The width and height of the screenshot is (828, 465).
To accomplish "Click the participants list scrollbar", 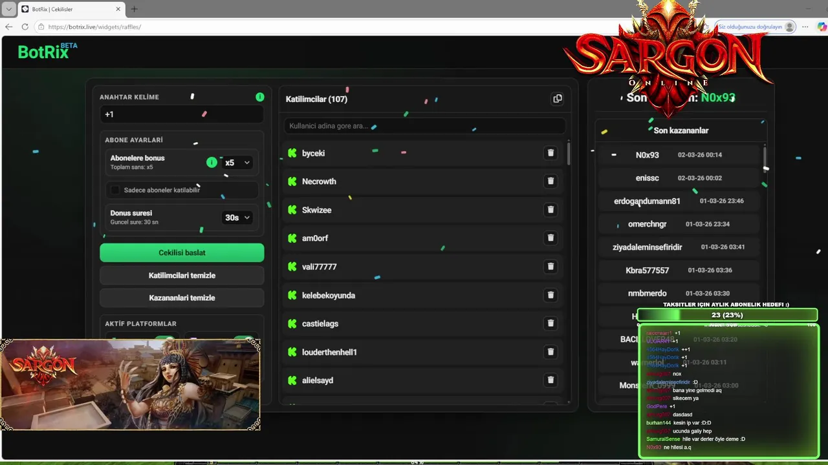I will point(569,153).
